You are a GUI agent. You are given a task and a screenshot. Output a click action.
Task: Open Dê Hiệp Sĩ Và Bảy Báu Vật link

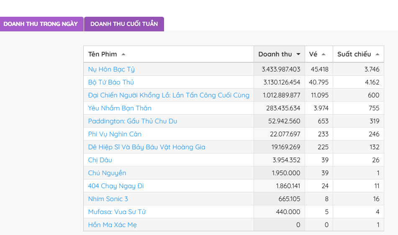coord(146,147)
